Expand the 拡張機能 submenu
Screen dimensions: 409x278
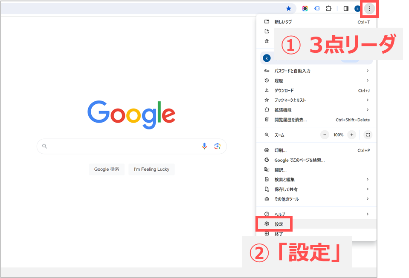(316, 110)
